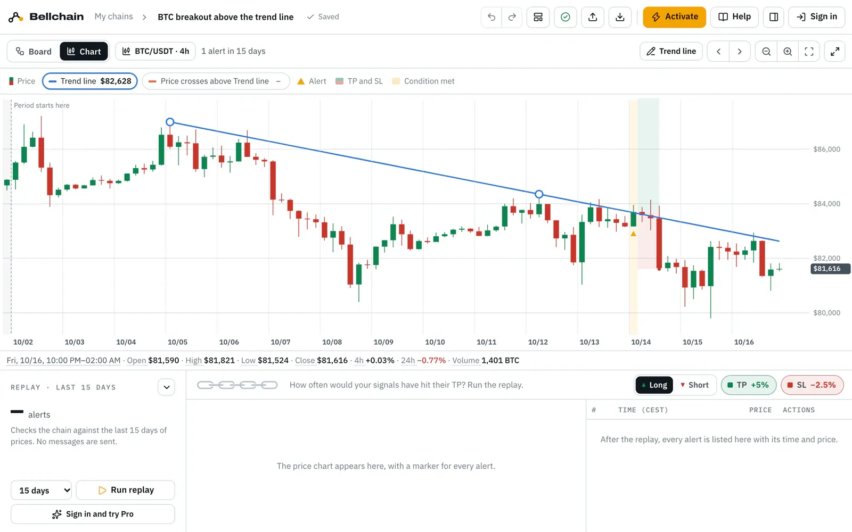Screen dimensions: 852x532
Task: Click the TP and SL legend swatch
Action: click(339, 81)
